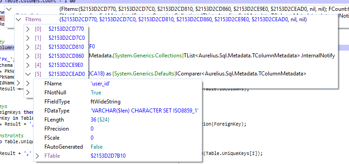Collapse the top-level evaluation tooltip chevron
Image resolution: width=349 pixels, height=164 pixels.
click(x=9, y=9)
